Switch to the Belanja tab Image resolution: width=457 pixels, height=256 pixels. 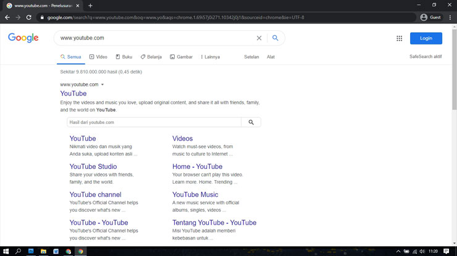coord(151,57)
